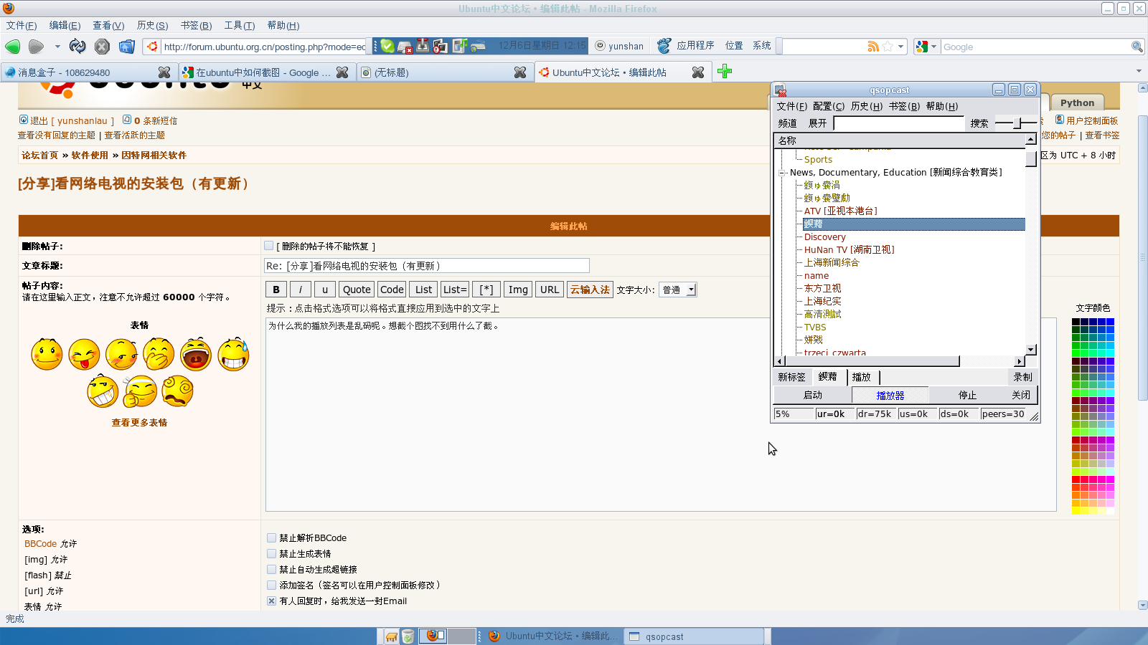Open the 书签(B) menu in Firefox
1148x645 pixels.
(x=196, y=25)
